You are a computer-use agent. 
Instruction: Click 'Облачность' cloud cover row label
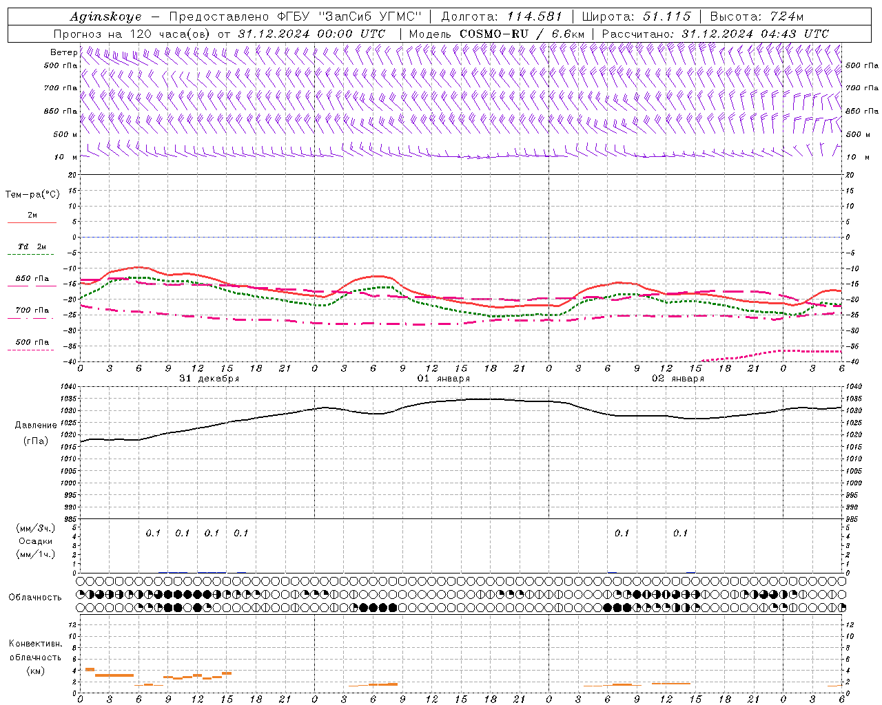[35, 598]
